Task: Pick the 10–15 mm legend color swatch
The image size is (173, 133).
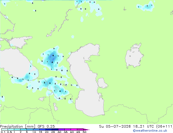Action: (36, 129)
